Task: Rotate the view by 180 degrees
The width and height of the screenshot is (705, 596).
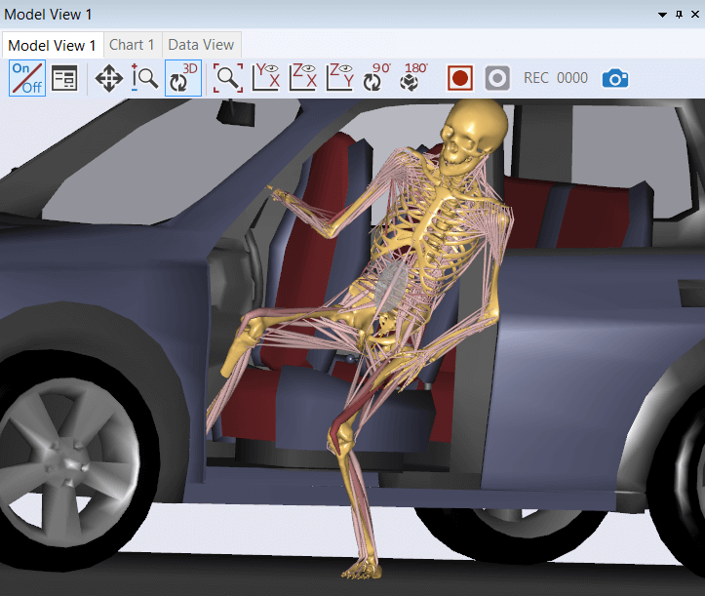Action: click(414, 77)
